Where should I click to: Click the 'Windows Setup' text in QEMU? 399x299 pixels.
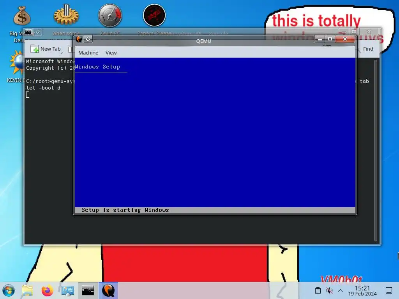tap(97, 67)
